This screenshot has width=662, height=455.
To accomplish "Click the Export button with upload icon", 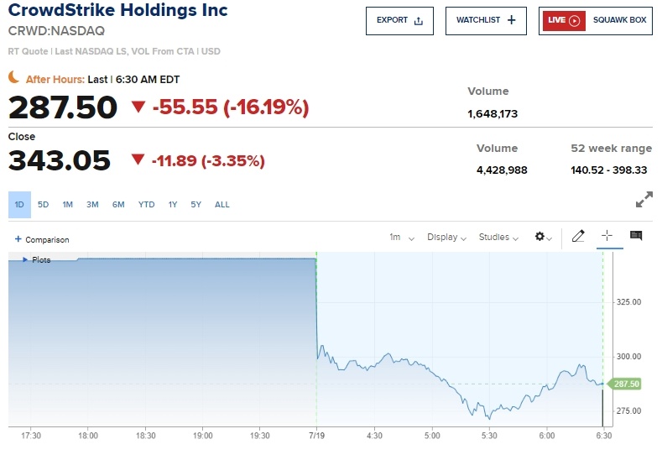I will click(399, 21).
